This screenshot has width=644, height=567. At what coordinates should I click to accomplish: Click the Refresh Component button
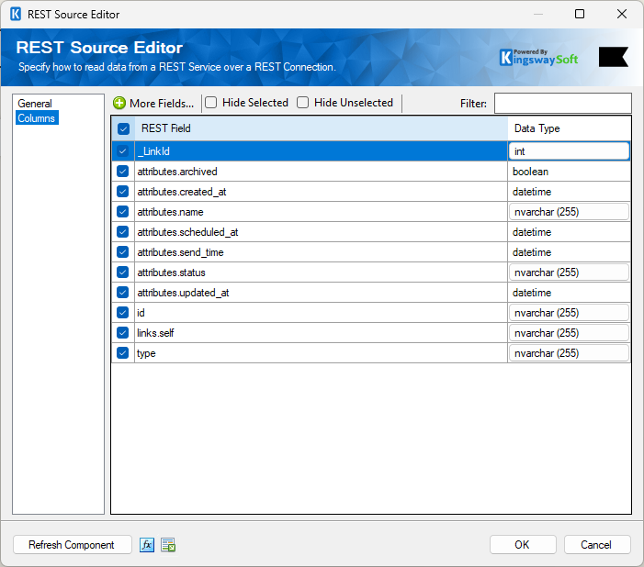(72, 545)
